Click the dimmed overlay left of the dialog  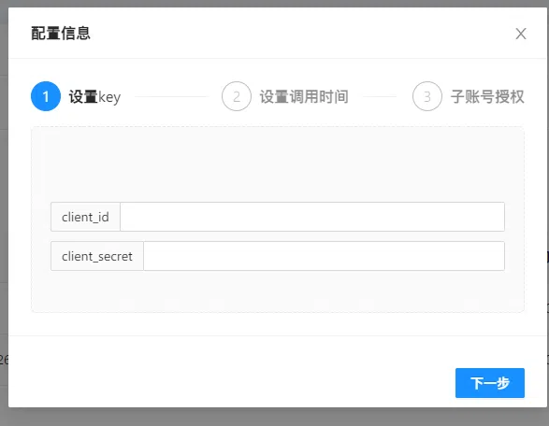[x=4, y=210]
